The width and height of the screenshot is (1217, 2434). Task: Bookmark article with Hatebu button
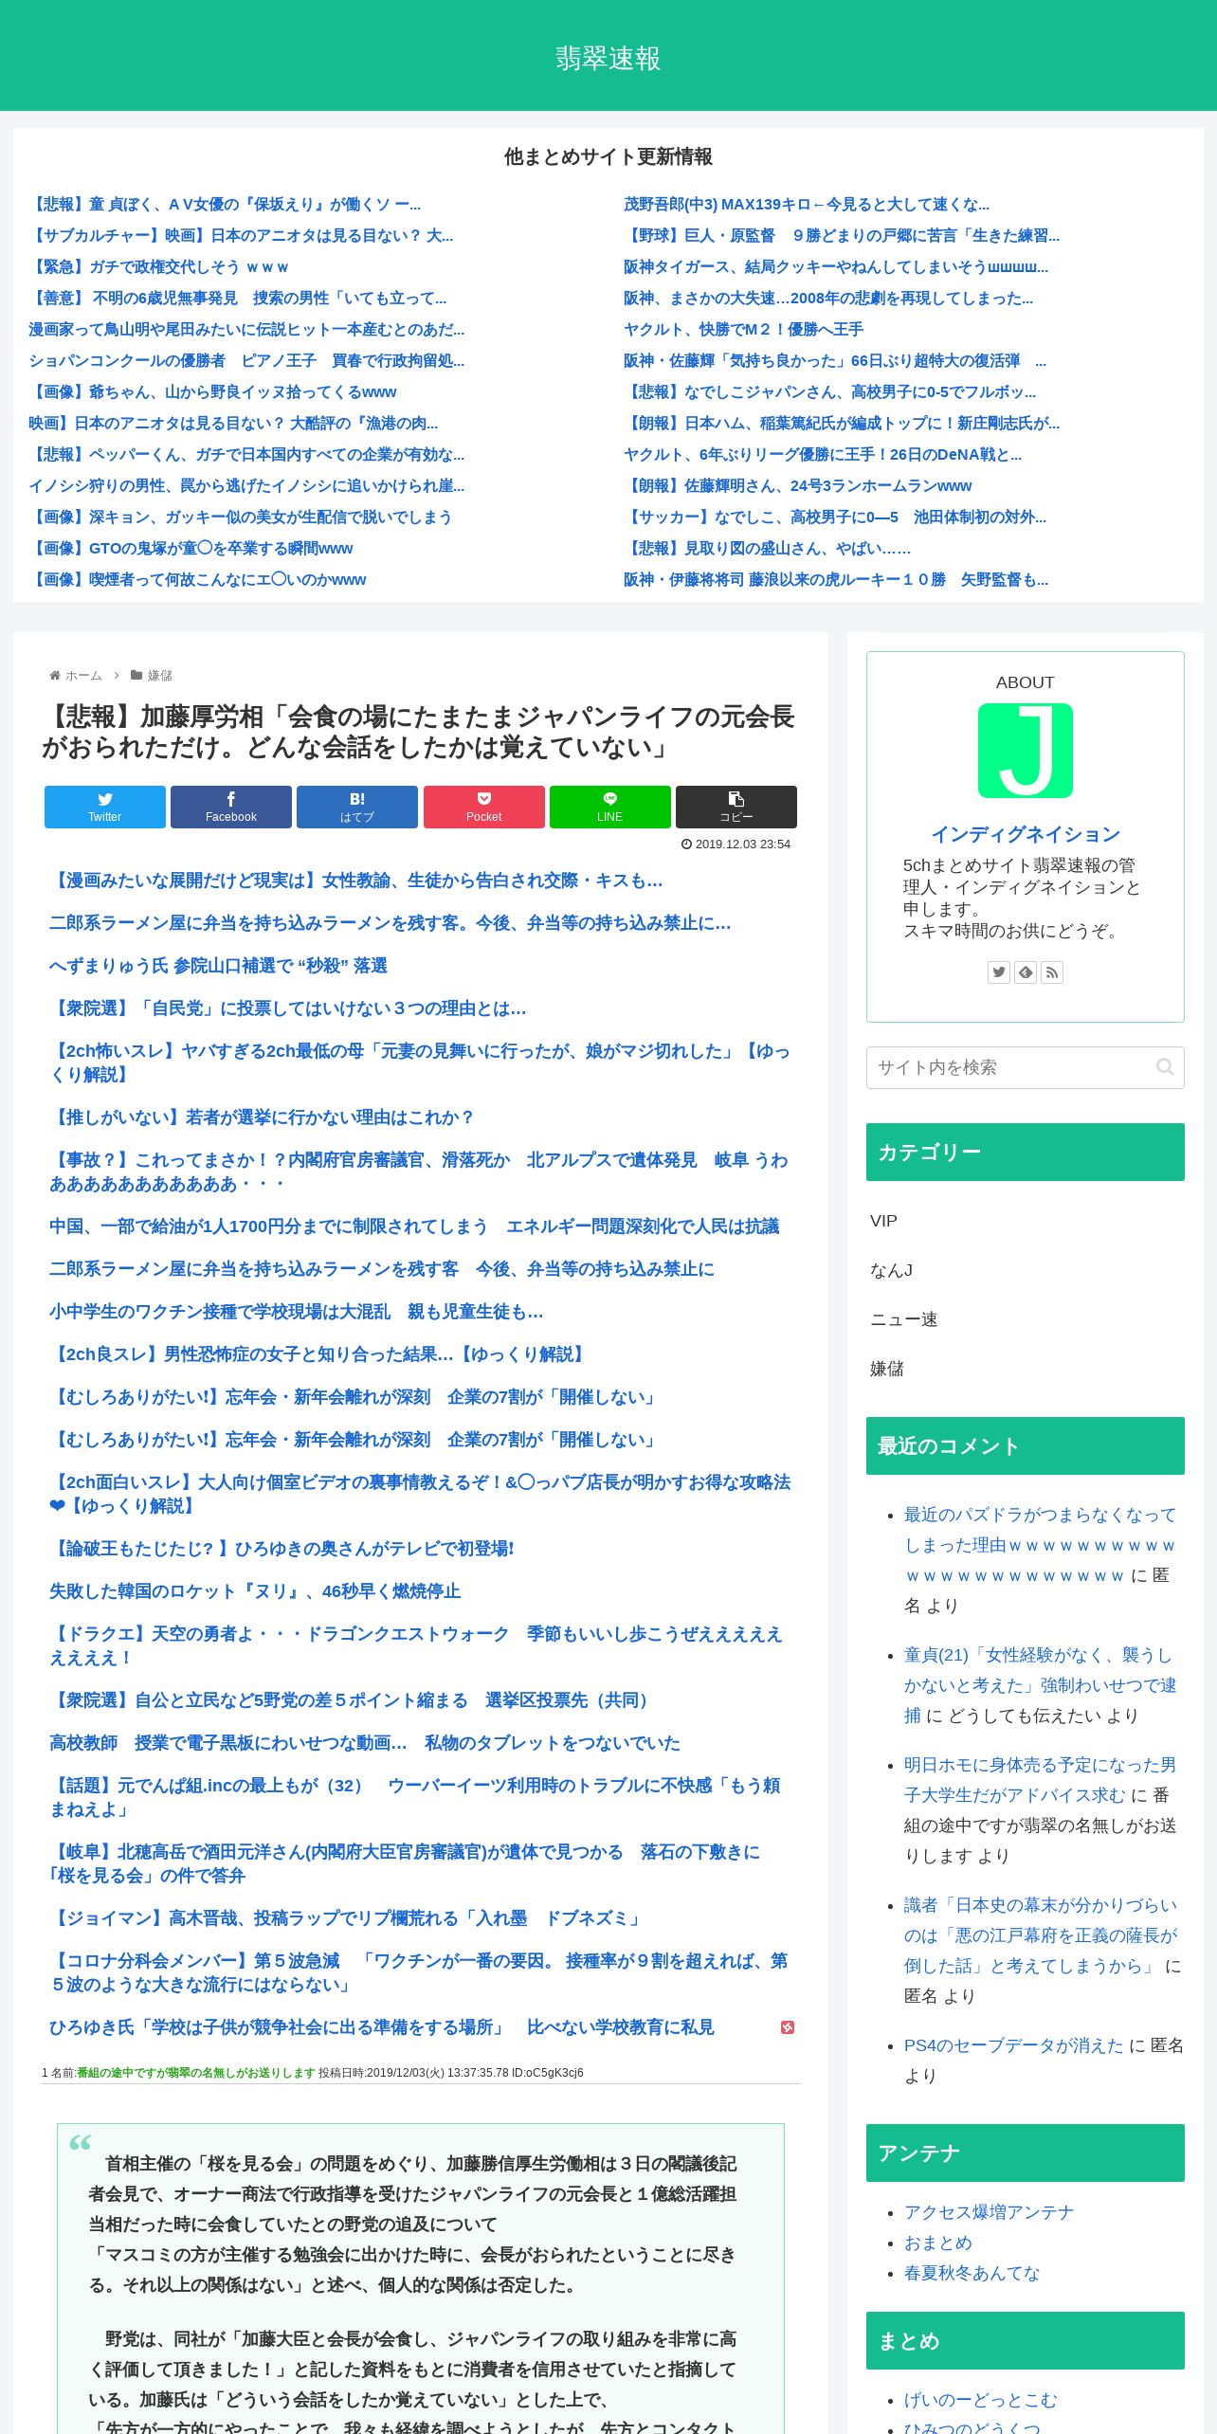[357, 807]
